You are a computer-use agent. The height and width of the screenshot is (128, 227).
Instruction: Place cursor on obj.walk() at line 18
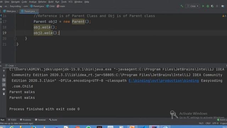45,27
